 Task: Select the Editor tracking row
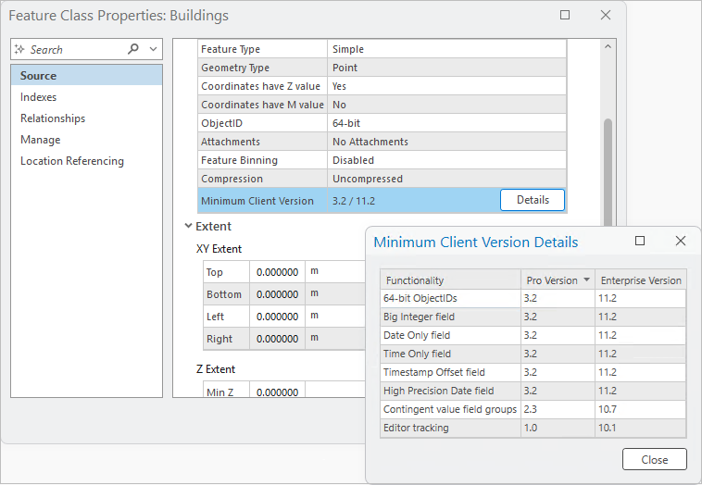(533, 428)
